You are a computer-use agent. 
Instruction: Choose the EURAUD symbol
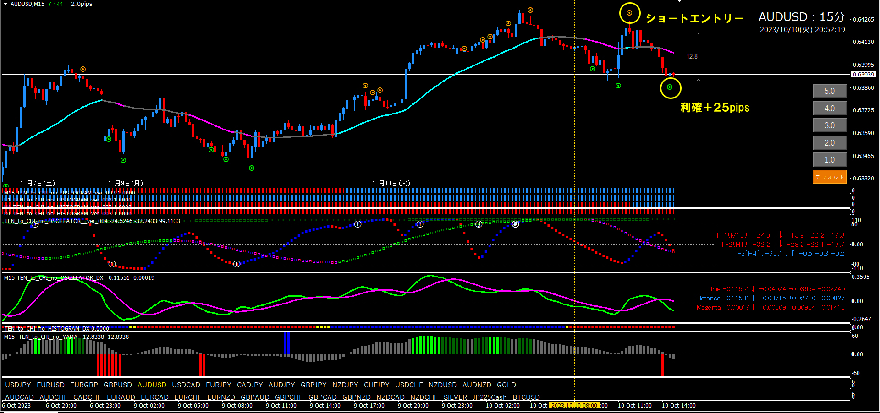tap(121, 397)
